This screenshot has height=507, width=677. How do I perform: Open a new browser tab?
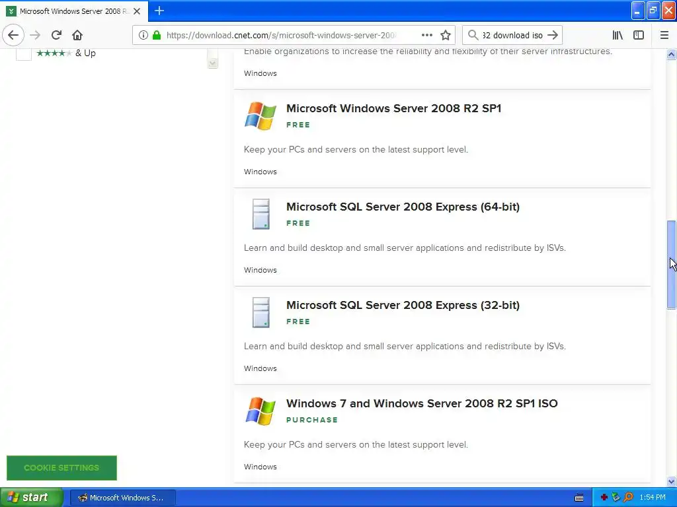pos(159,11)
